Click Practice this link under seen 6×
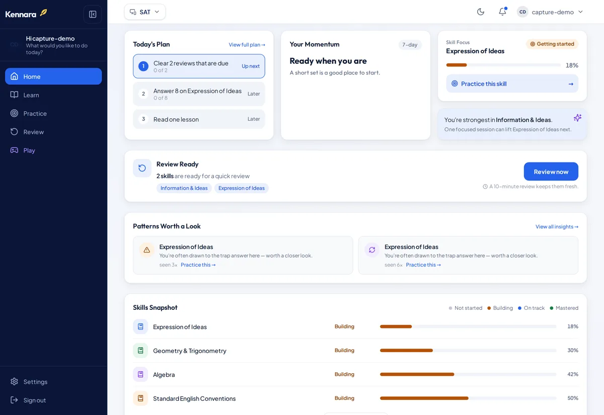Viewport: 604px width, 415px height. pos(423,265)
